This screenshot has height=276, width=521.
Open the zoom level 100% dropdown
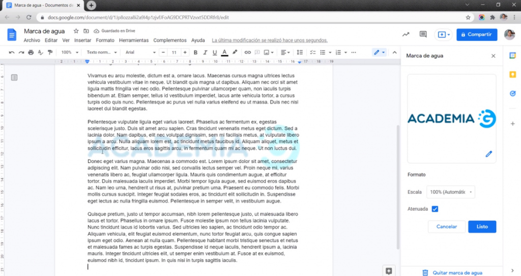(69, 52)
